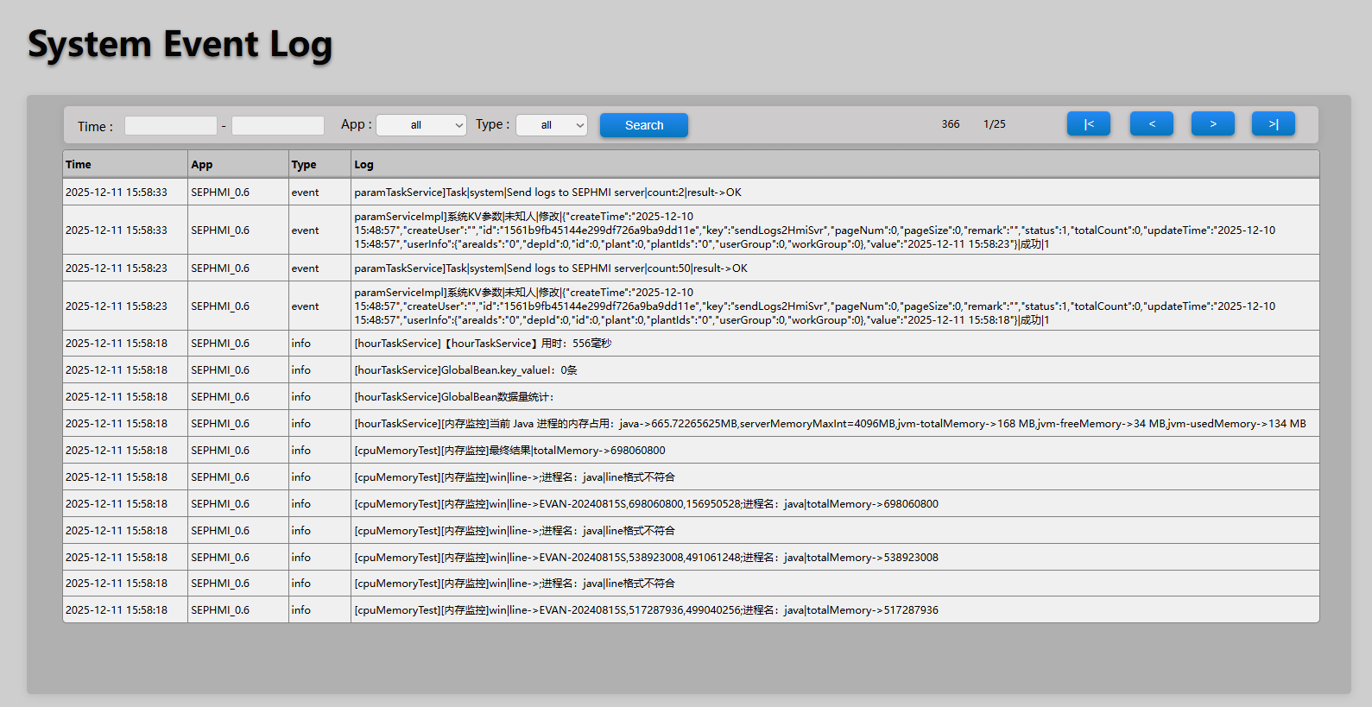Click the log row with serverMemoryMaxInt=4096MB
Screen dimensions: 1372x707
pos(829,424)
